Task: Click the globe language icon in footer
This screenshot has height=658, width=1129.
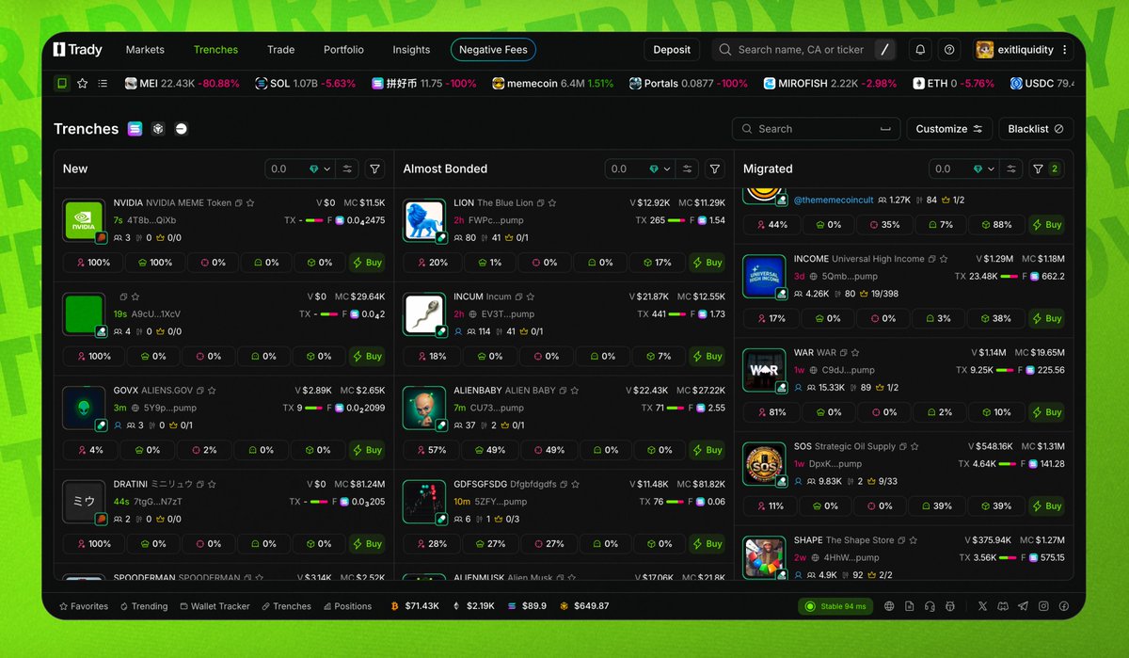Action: (889, 606)
